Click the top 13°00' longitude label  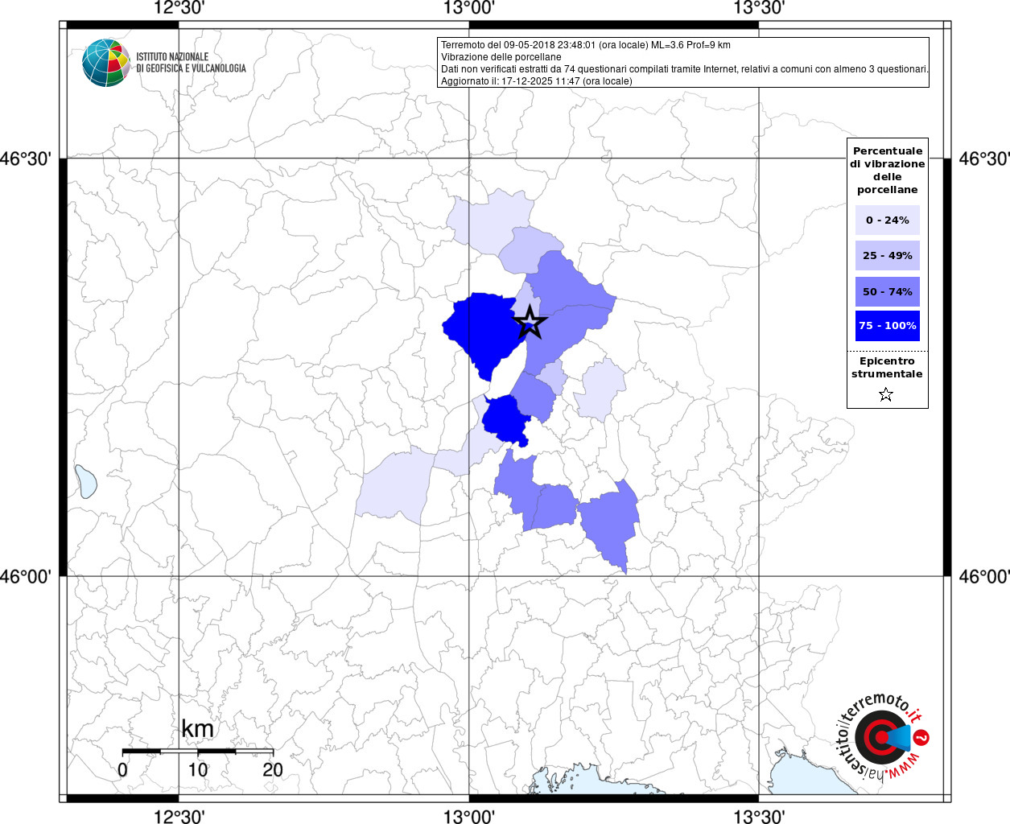pyautogui.click(x=469, y=9)
